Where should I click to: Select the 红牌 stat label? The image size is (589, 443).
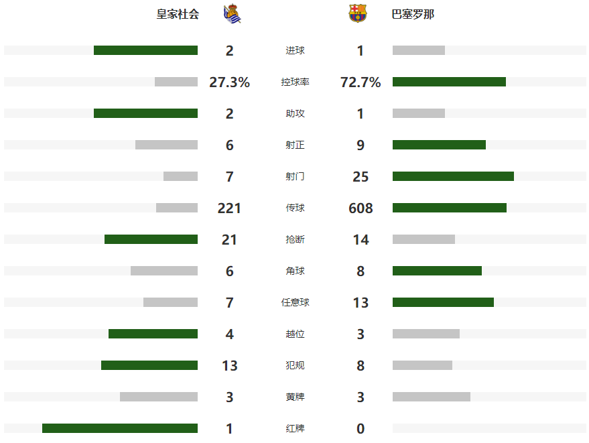coord(295,429)
